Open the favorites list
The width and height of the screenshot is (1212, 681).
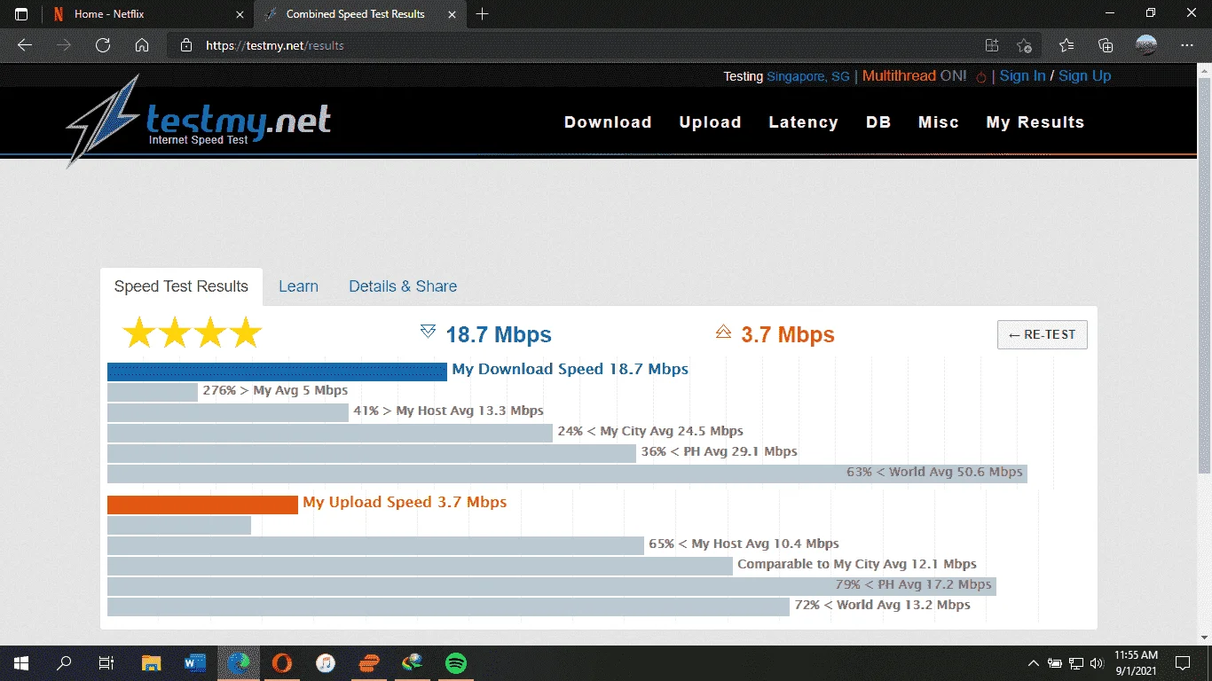pyautogui.click(x=1066, y=45)
